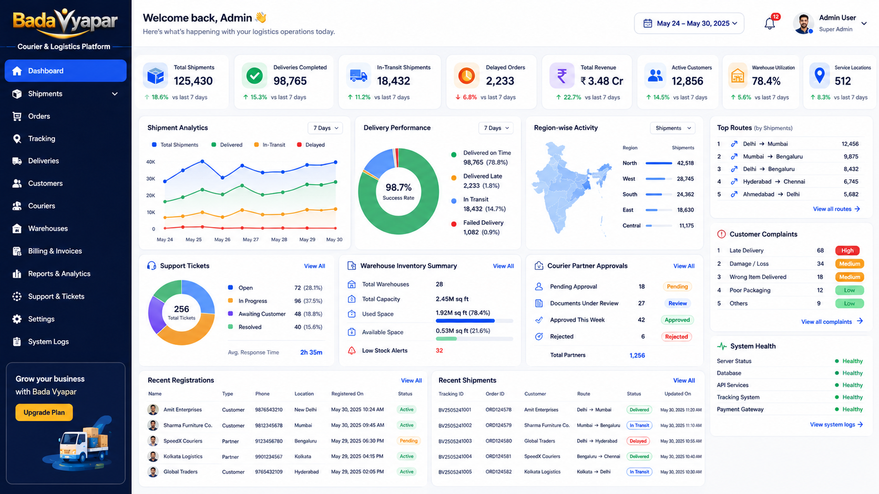Click the Available Space progress bar

point(474,339)
